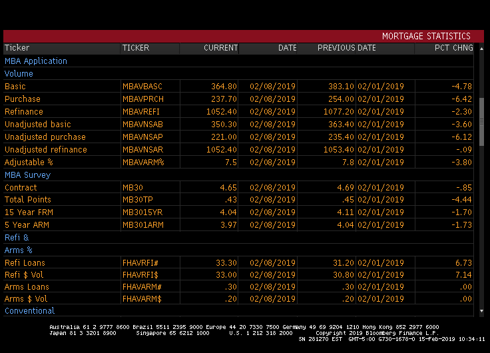Click ticker MB30
This screenshot has width=490, height=353.
coord(132,188)
